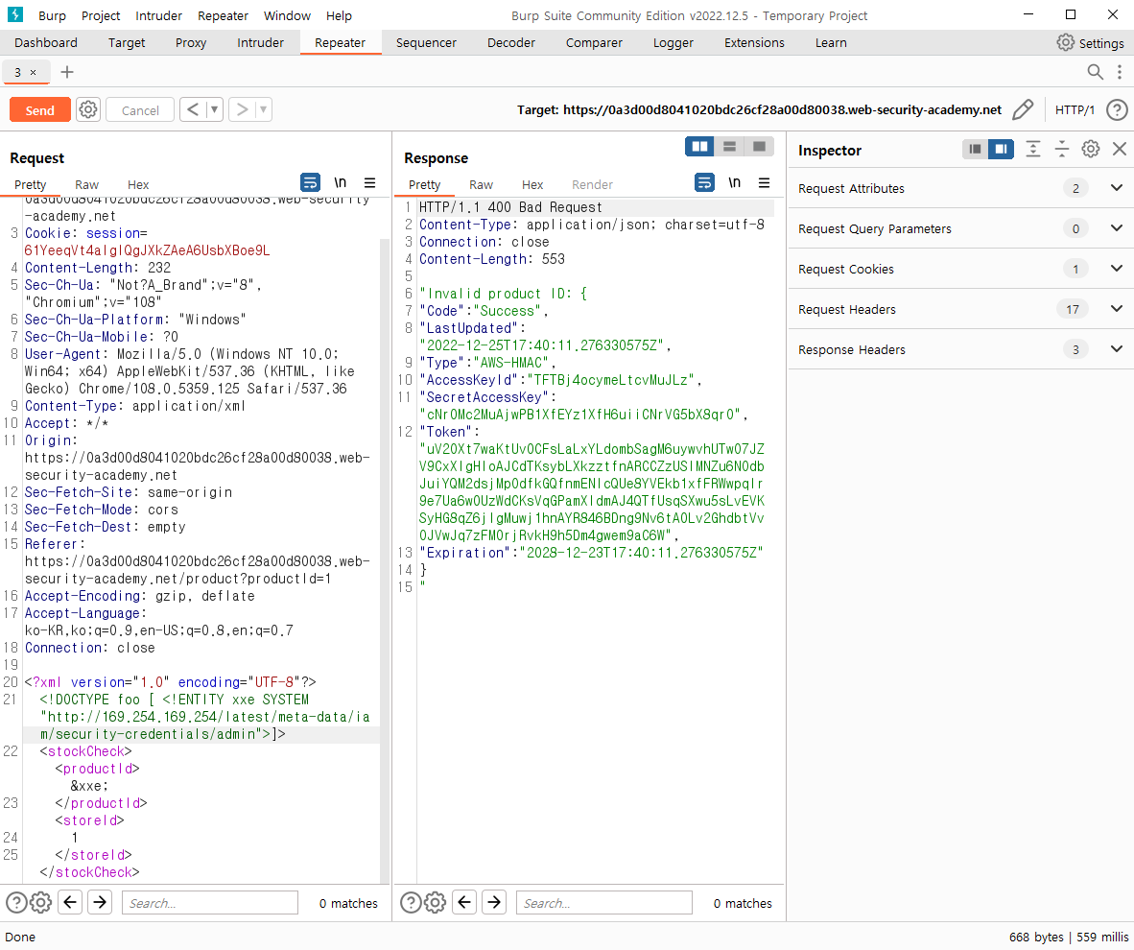Dock the Inspector to the left side

click(975, 149)
